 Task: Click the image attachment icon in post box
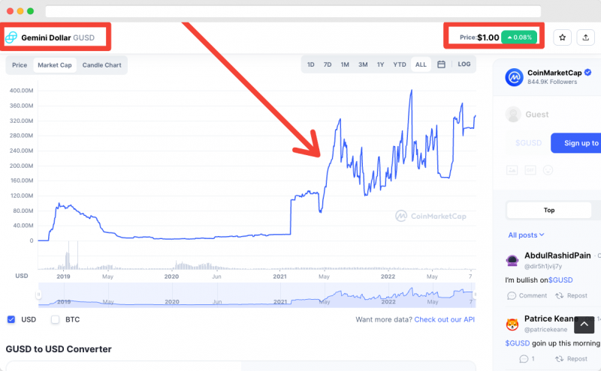coord(512,170)
